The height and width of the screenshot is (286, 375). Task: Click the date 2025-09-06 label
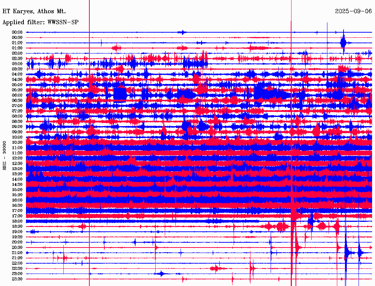coord(353,11)
